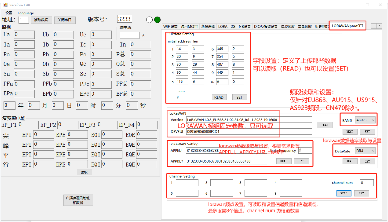
Task: Click the white status indicator circle
Action: tap(149, 20)
